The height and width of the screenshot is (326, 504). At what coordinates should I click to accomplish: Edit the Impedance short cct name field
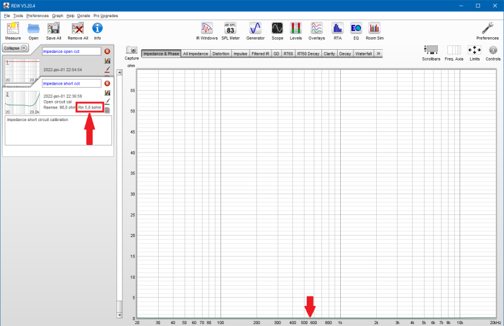click(x=71, y=83)
